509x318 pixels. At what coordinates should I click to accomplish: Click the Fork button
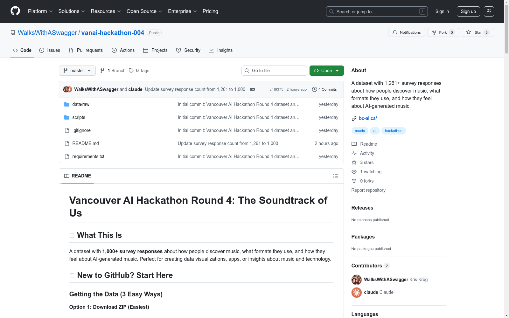(x=443, y=32)
